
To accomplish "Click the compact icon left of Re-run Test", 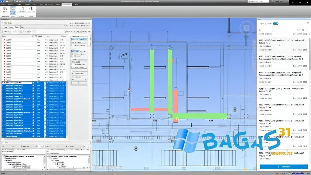I will point(78,32).
